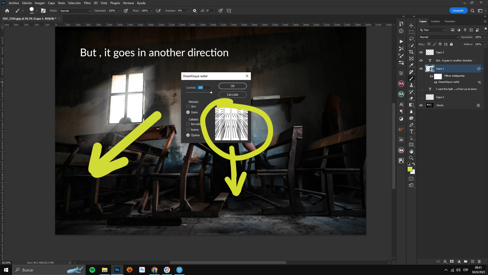Select the Crop tool

pos(411,52)
